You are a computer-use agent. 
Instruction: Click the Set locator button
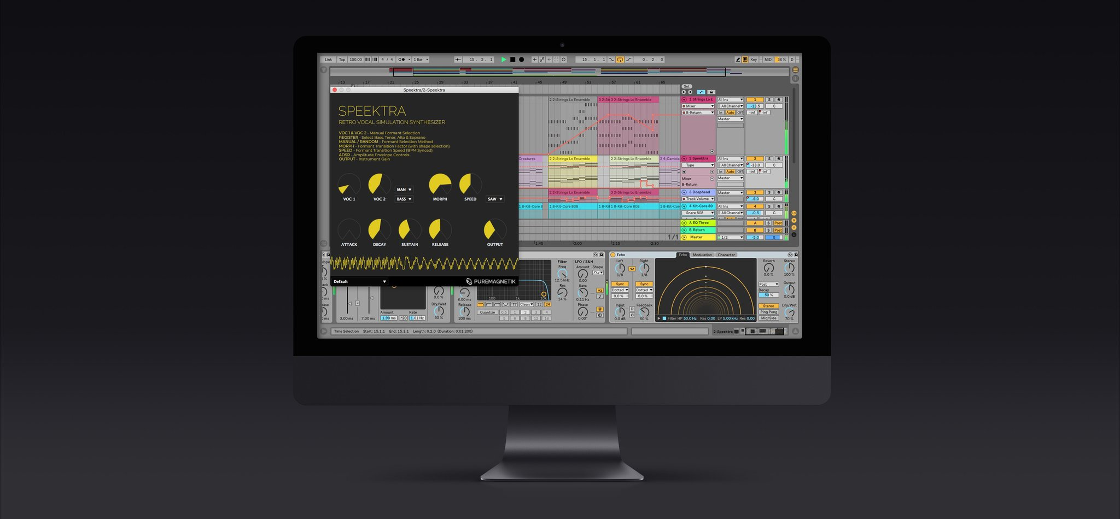click(x=687, y=86)
